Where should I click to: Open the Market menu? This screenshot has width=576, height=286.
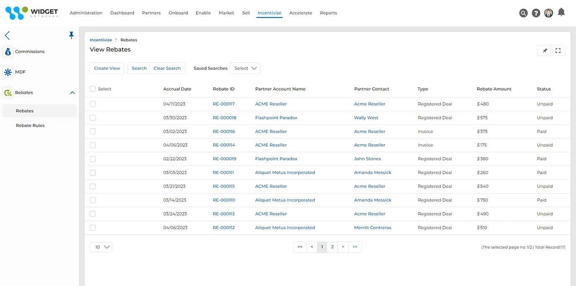pyautogui.click(x=226, y=13)
